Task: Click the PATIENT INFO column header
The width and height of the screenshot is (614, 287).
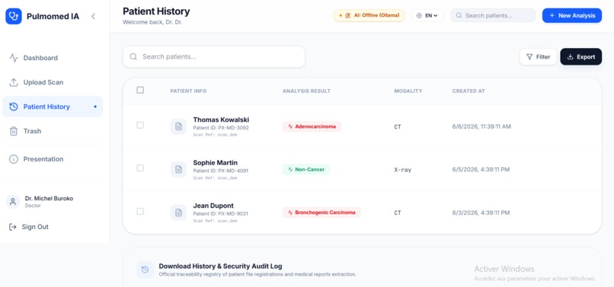Action: (x=188, y=91)
